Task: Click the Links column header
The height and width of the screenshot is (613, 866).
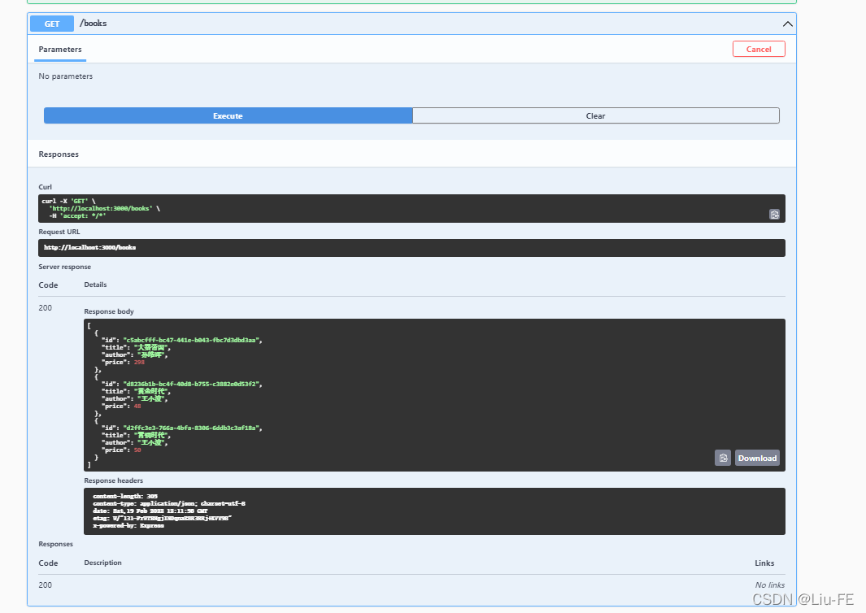Action: point(764,563)
